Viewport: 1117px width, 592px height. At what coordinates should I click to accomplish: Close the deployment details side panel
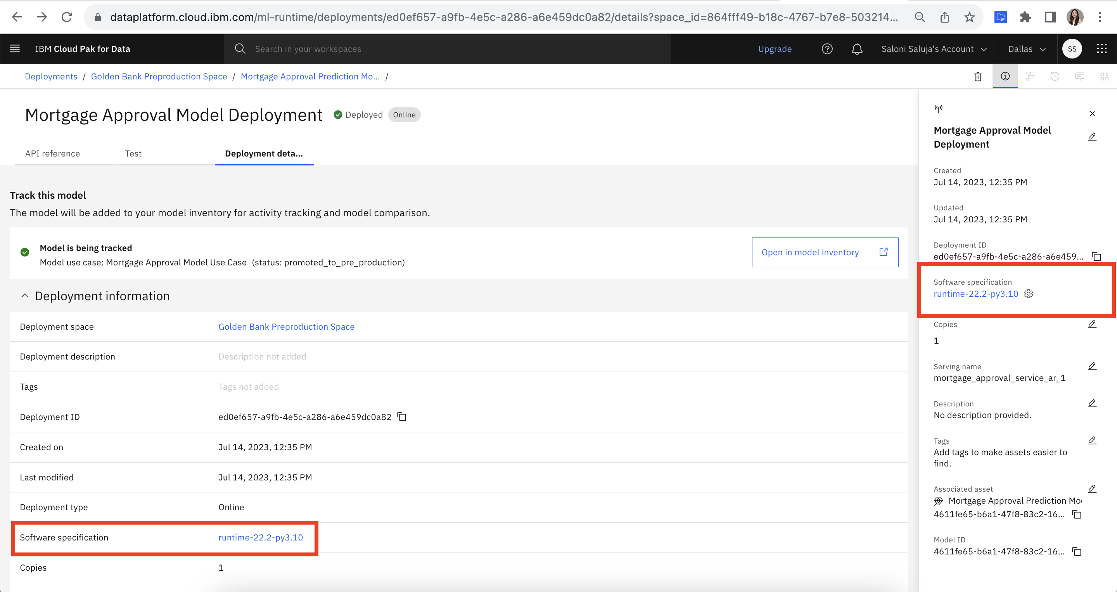click(1092, 114)
